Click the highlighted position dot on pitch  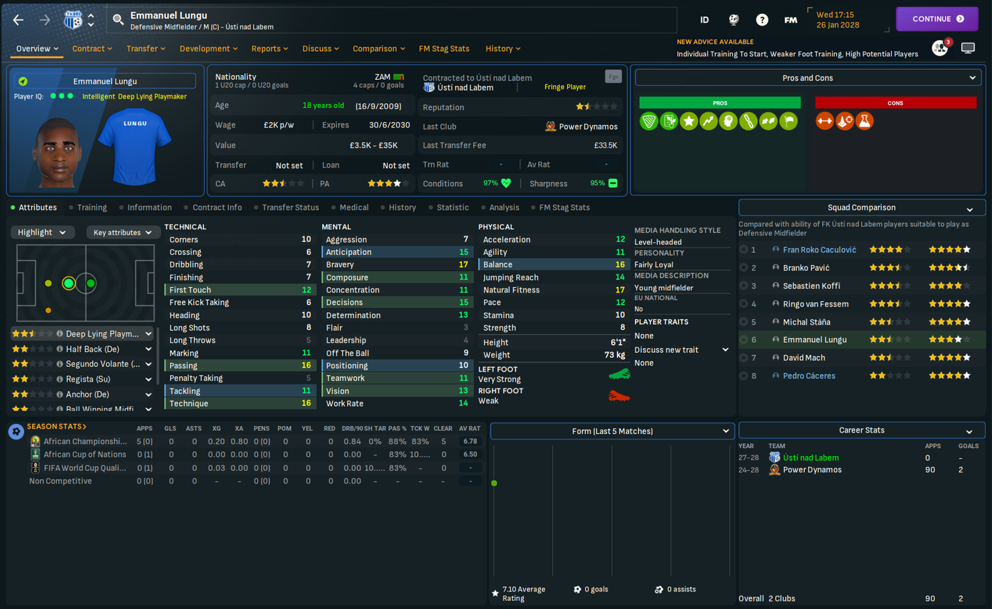pos(68,284)
